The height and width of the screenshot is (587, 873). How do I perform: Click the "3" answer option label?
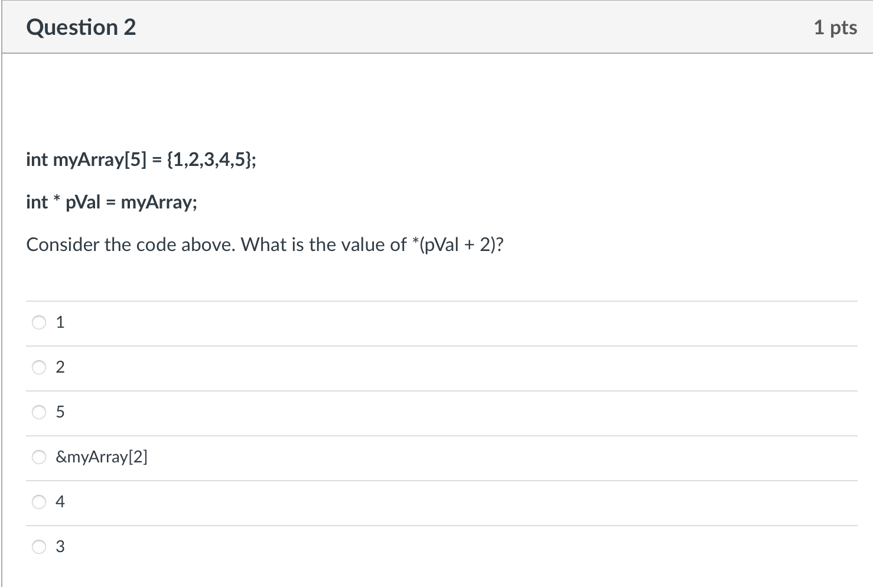(x=60, y=547)
